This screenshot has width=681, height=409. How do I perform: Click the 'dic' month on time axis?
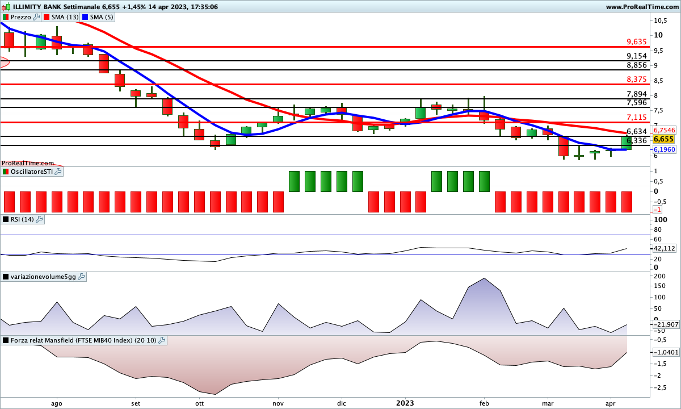pos(341,403)
